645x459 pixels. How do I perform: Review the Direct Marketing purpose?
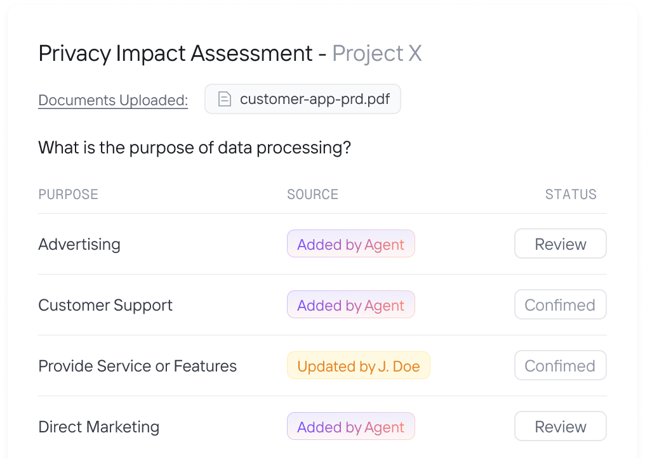click(x=560, y=427)
